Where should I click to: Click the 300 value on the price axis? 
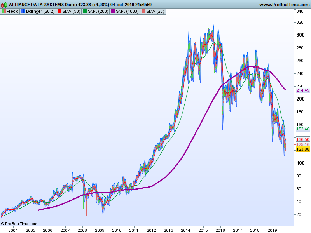[301, 35]
